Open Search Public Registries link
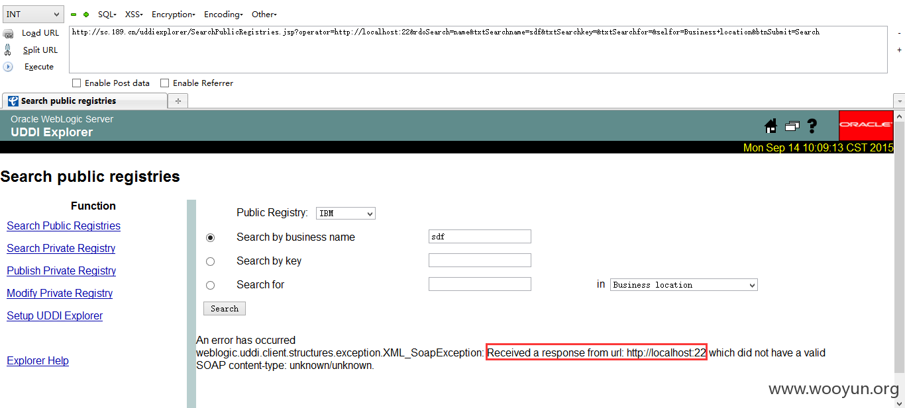Image resolution: width=905 pixels, height=408 pixels. (64, 226)
